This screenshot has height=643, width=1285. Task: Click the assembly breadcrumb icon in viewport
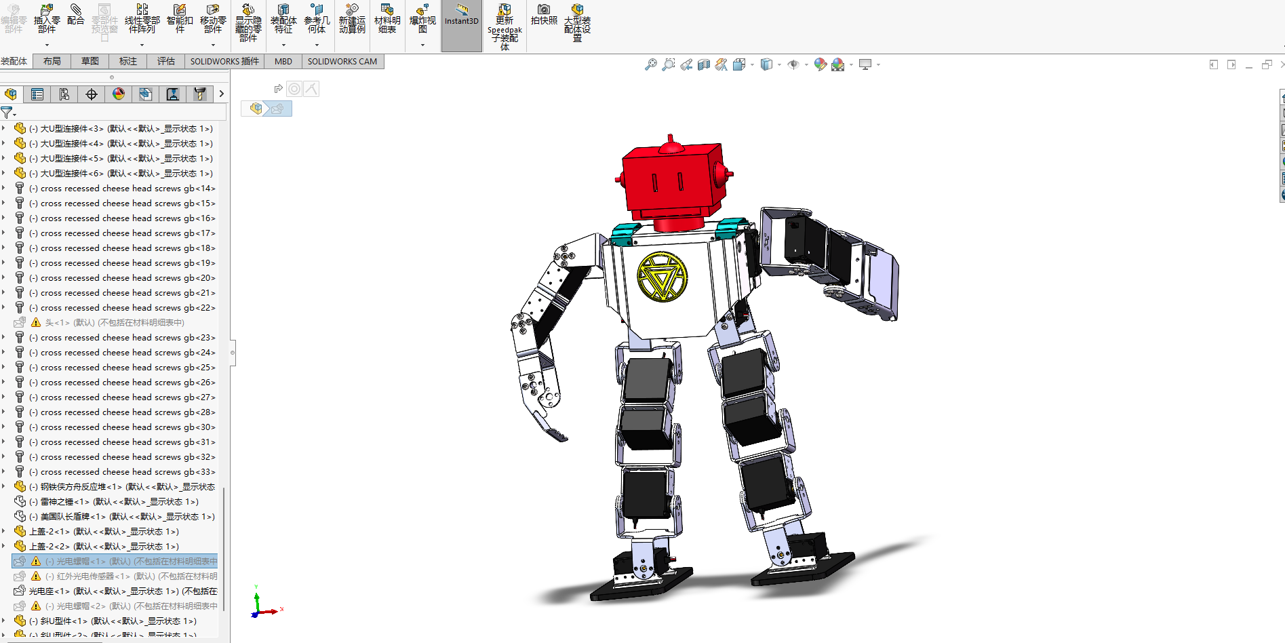pyautogui.click(x=256, y=109)
